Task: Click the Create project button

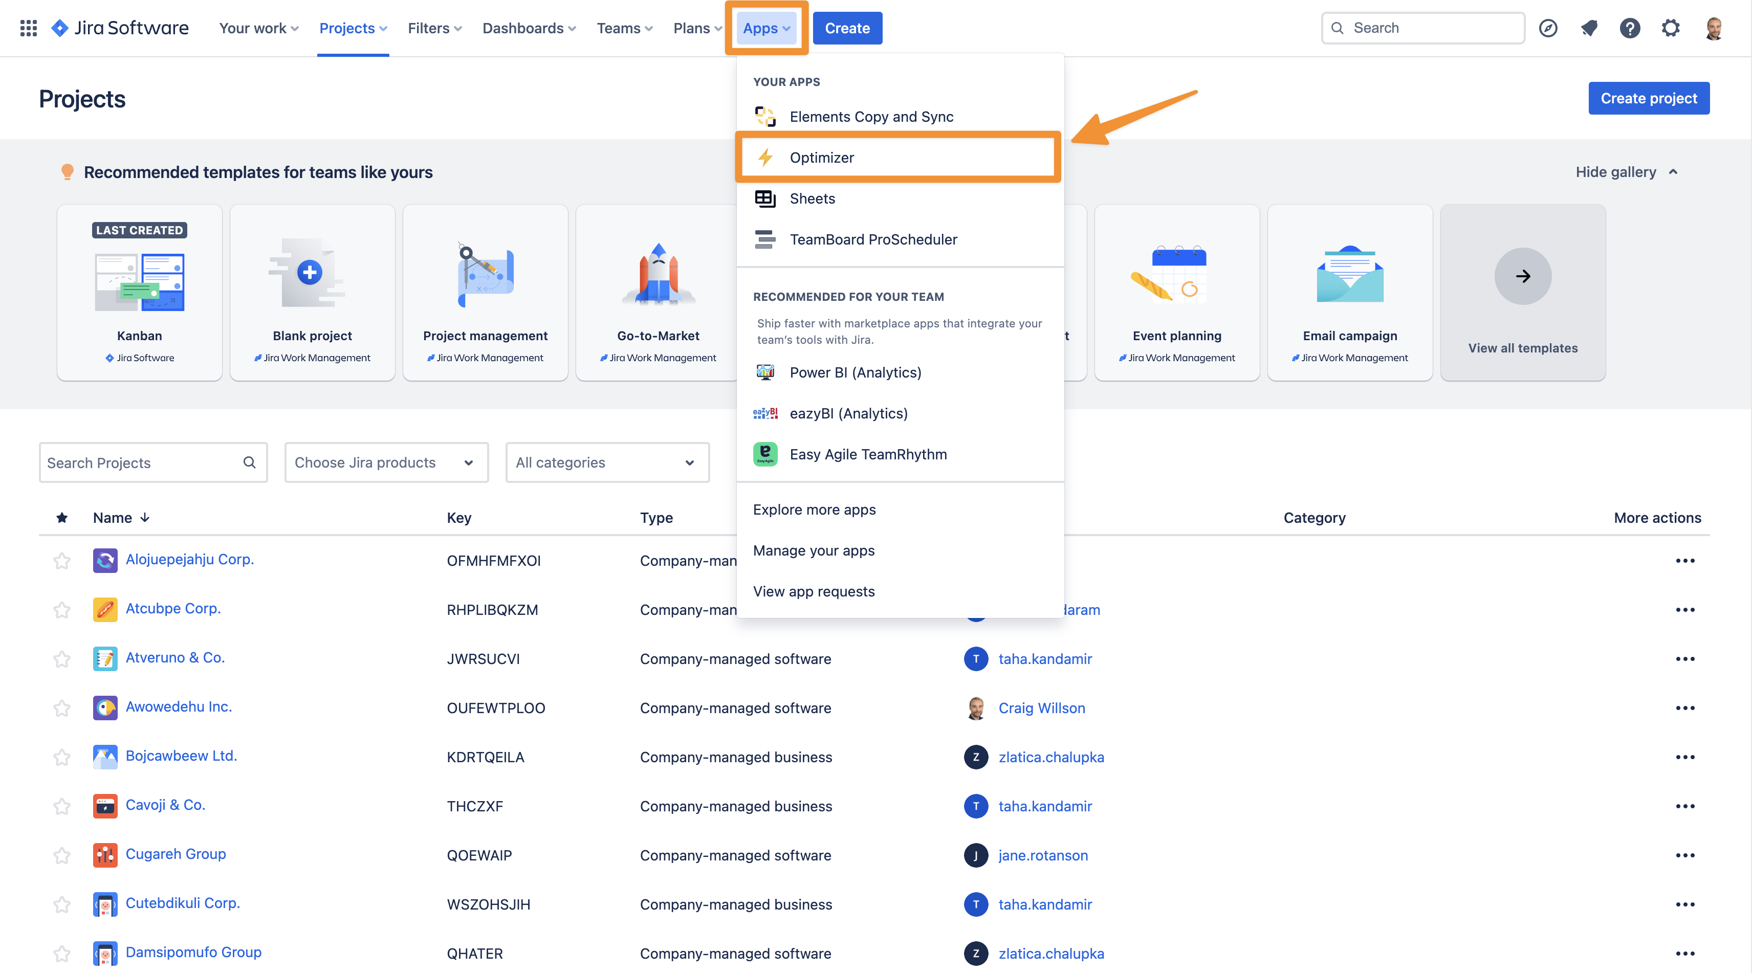Action: pyautogui.click(x=1649, y=98)
